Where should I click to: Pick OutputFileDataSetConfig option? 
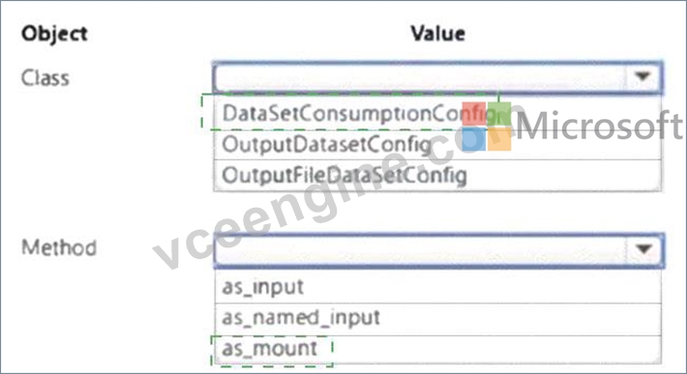pos(437,176)
